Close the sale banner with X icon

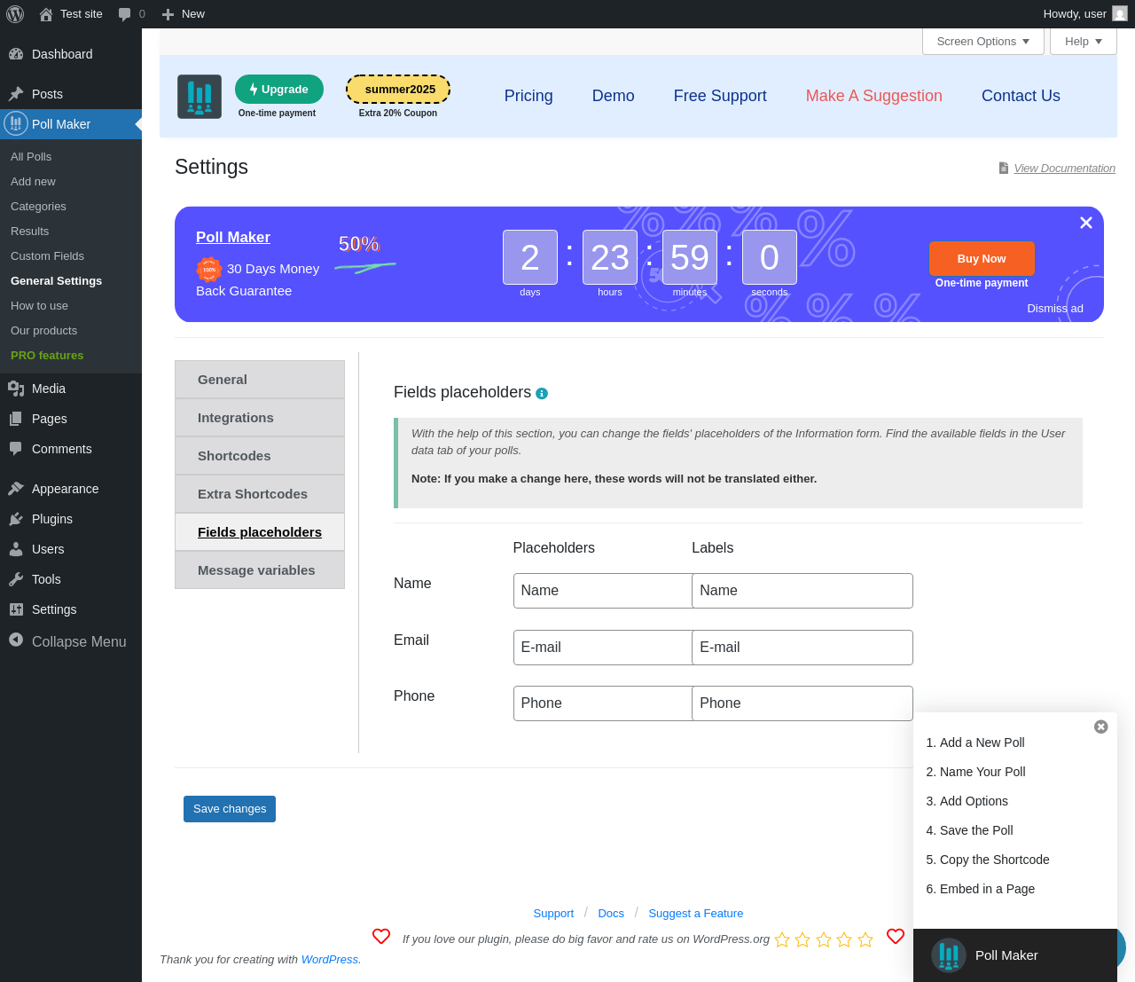[x=1085, y=223]
